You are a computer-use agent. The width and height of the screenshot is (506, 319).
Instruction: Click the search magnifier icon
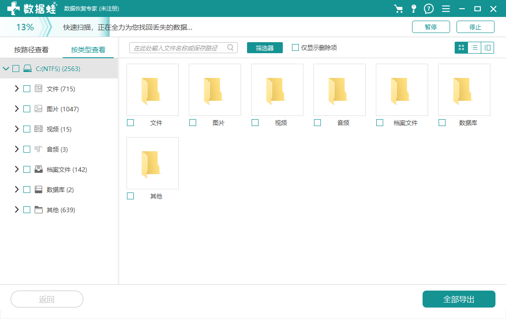(231, 47)
